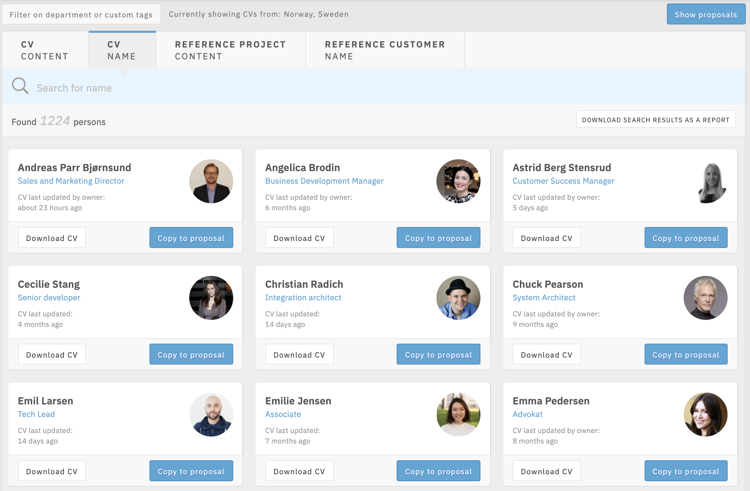Copy Chuck Pearson to proposal

pos(686,355)
